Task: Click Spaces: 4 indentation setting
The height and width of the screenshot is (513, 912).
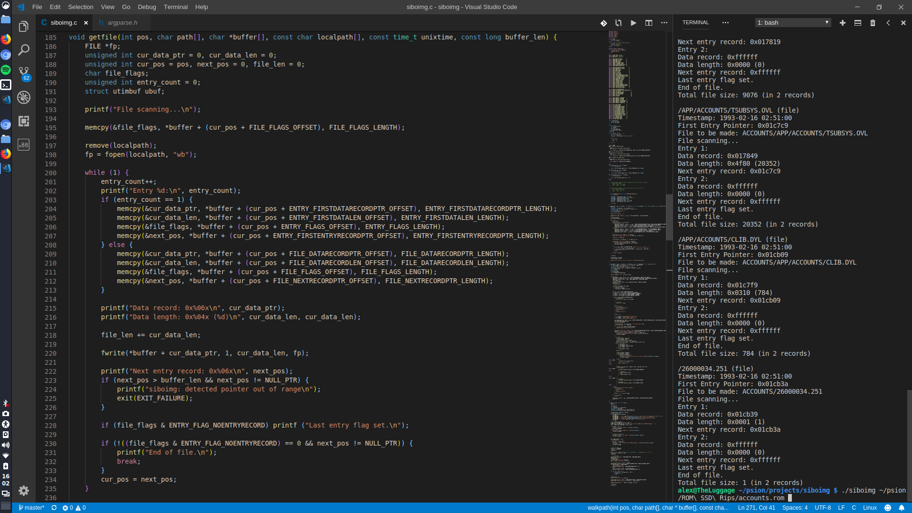Action: click(x=795, y=508)
